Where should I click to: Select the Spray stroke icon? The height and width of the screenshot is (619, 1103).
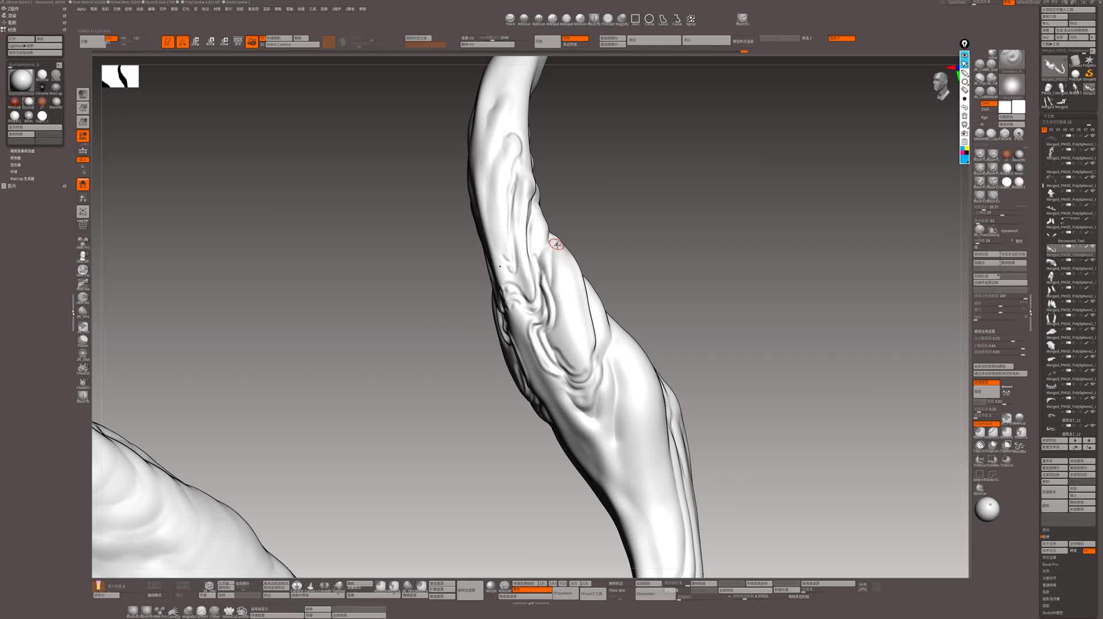[691, 19]
